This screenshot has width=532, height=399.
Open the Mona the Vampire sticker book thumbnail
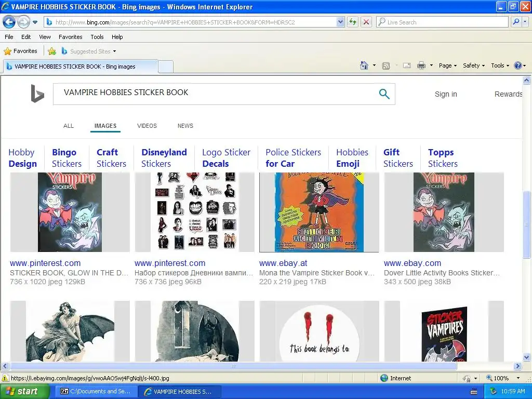pyautogui.click(x=319, y=212)
